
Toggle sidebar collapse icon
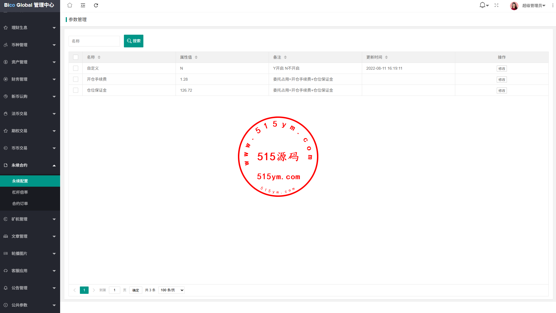click(x=83, y=5)
